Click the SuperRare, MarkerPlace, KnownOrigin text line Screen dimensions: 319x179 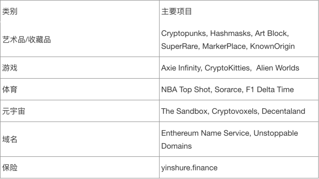[228, 46]
